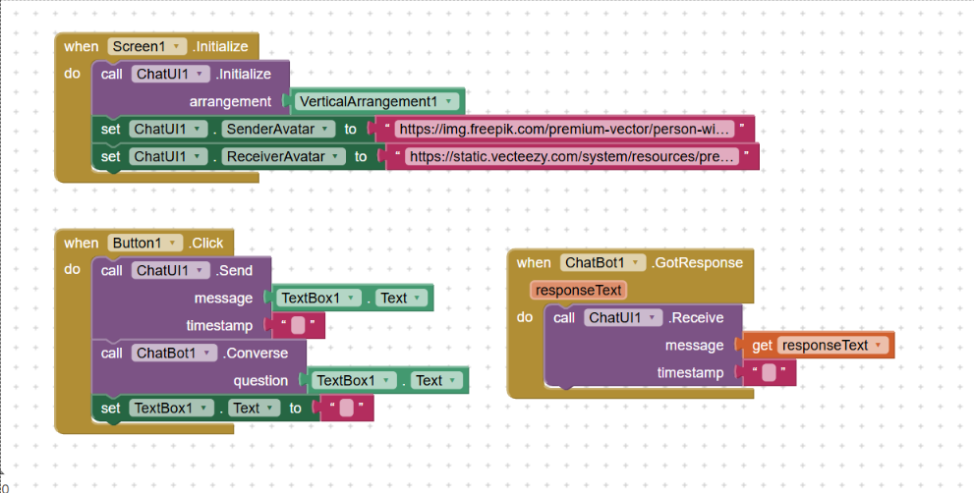Click empty timestamp text in the Receive block

[x=769, y=372]
